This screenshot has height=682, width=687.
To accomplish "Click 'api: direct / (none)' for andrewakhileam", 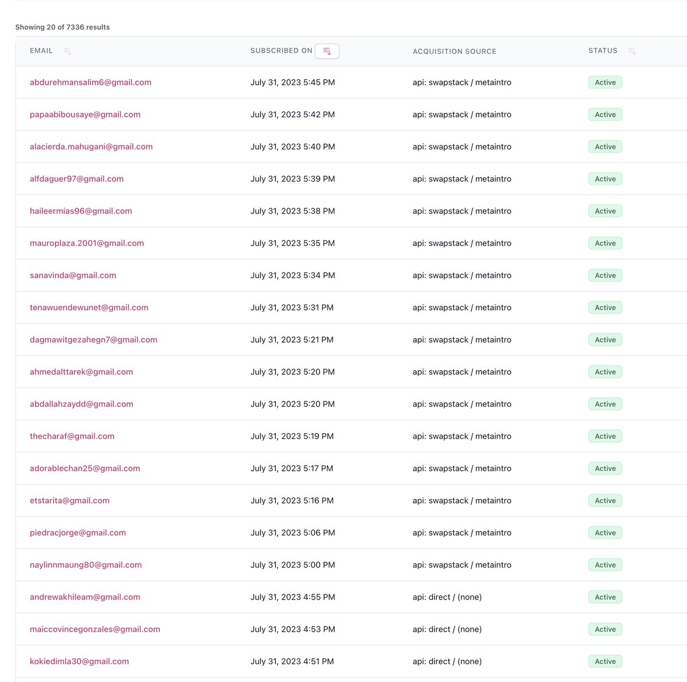I will click(447, 597).
